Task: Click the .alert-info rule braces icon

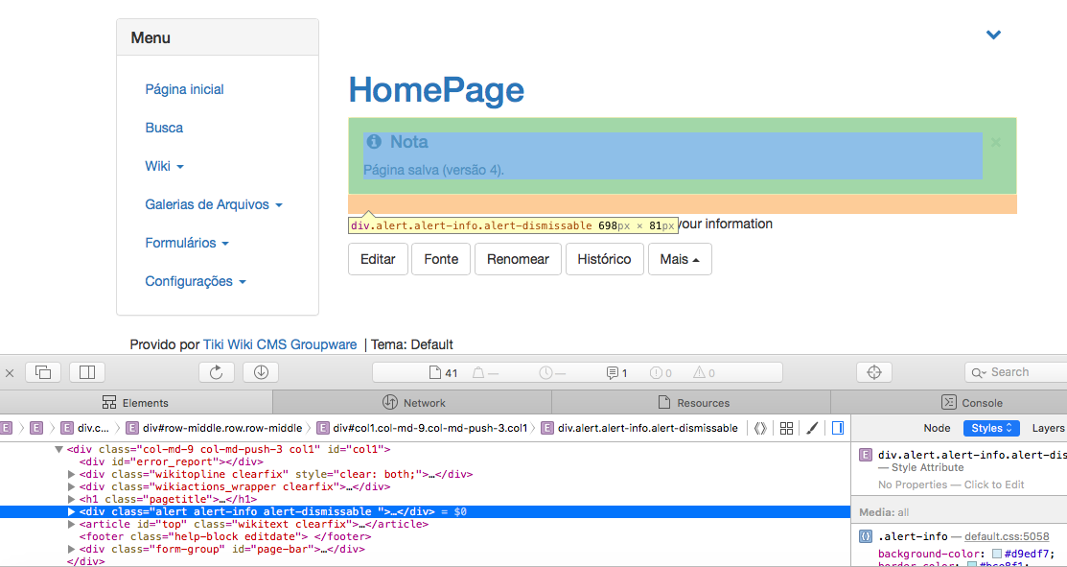Action: click(866, 536)
